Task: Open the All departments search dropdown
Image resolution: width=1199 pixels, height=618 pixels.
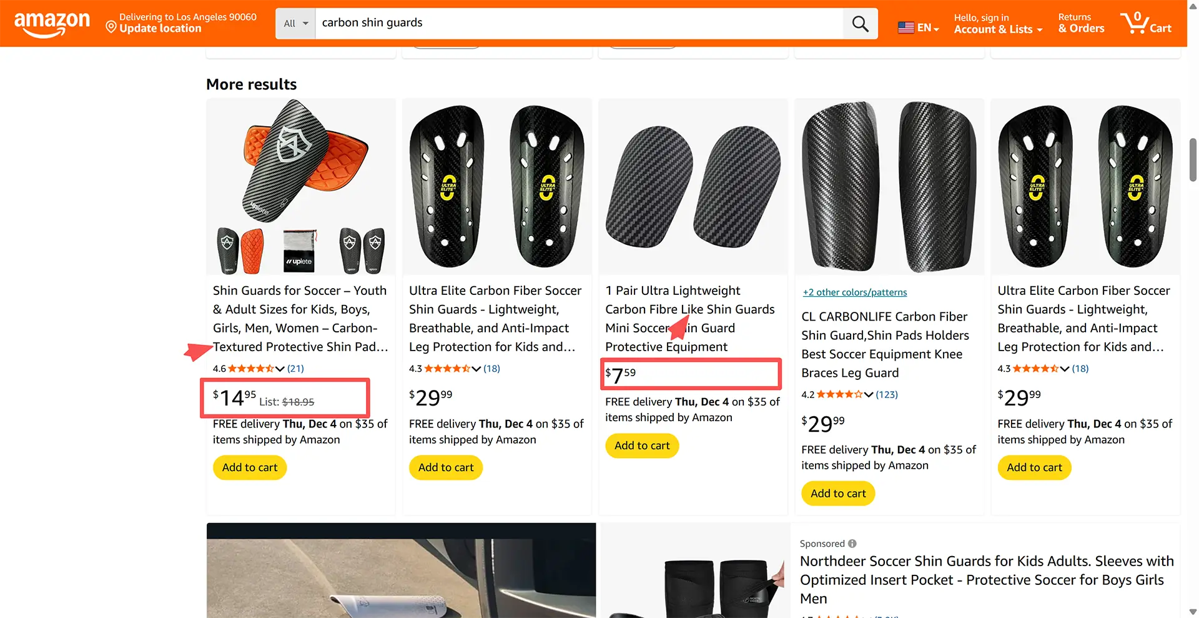Action: tap(295, 24)
